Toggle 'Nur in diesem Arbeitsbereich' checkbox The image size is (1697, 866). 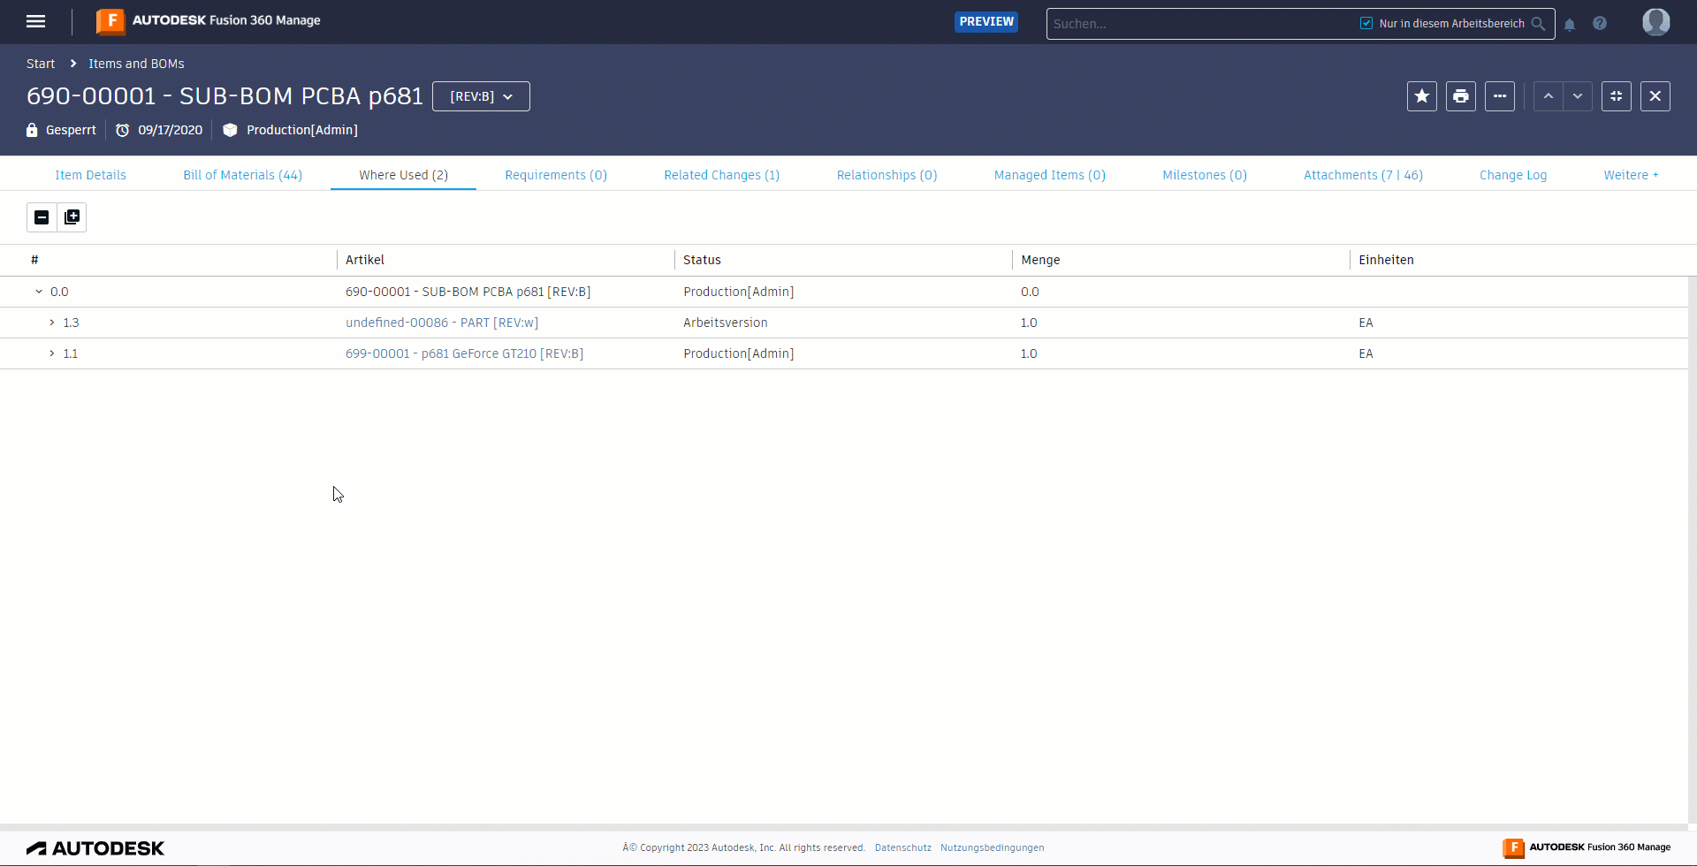tap(1366, 23)
